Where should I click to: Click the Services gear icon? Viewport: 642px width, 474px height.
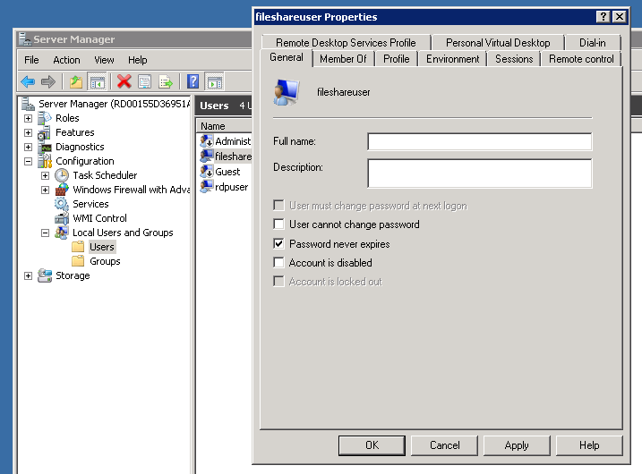pyautogui.click(x=62, y=204)
